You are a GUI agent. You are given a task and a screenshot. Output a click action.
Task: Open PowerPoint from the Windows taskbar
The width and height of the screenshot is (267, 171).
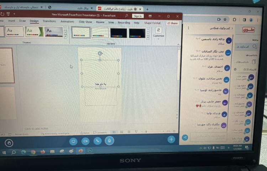[80, 151]
